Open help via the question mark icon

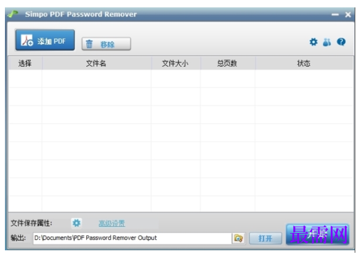pos(341,42)
